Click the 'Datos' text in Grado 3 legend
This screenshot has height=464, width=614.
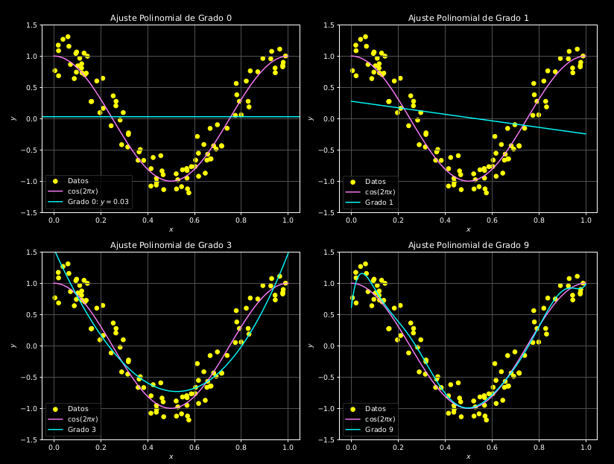(79, 408)
